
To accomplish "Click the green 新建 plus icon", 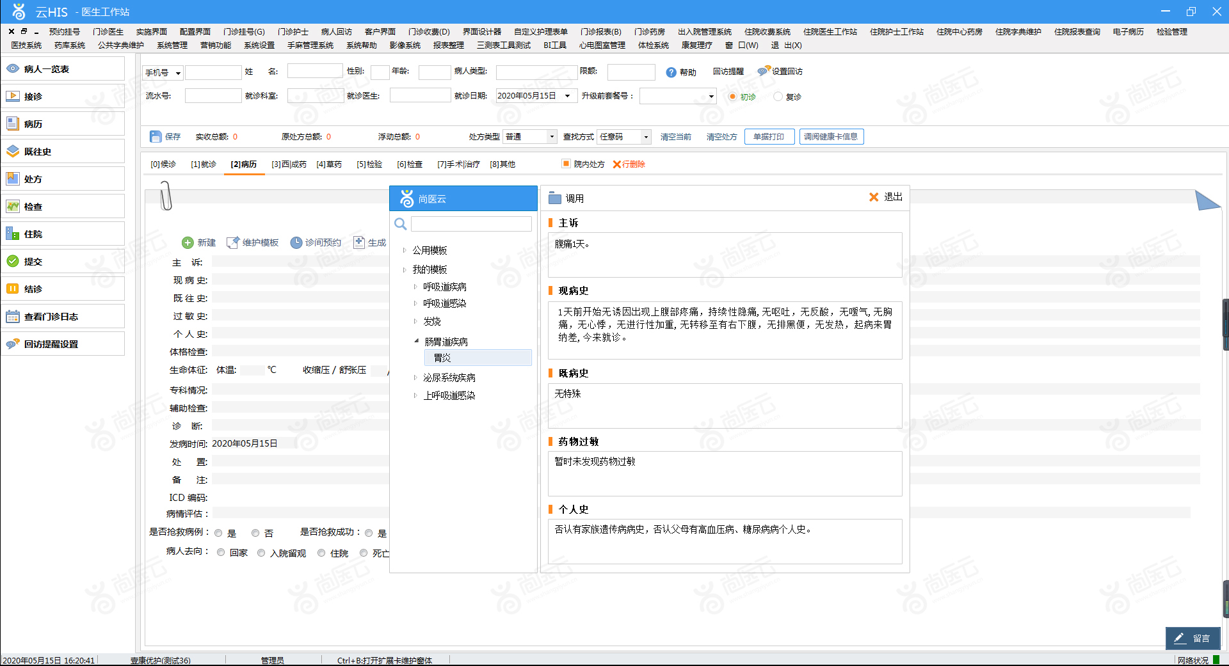I will point(188,242).
